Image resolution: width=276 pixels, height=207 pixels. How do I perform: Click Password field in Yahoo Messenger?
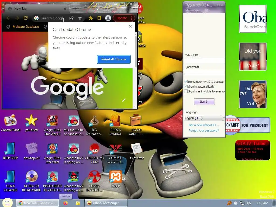[x=204, y=72]
